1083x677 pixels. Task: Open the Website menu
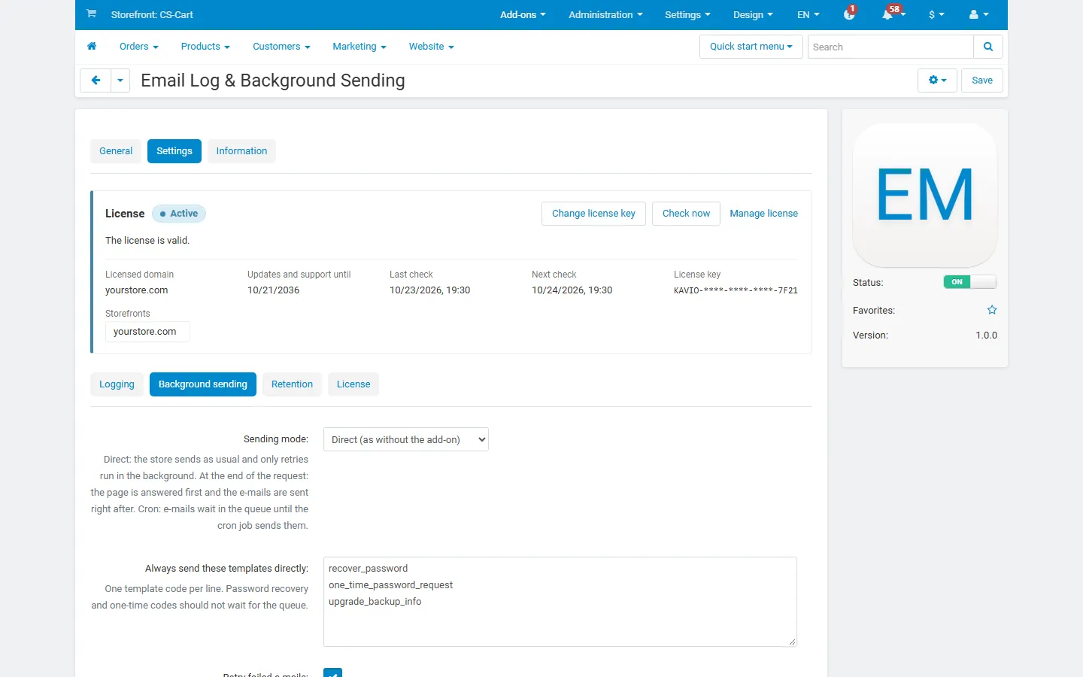click(x=432, y=47)
